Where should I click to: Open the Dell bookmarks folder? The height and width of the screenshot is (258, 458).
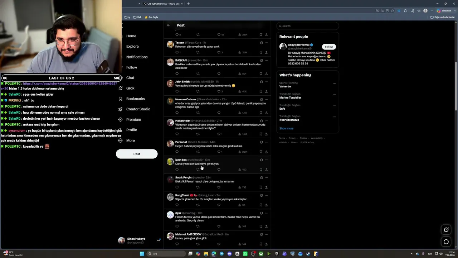pos(137,17)
